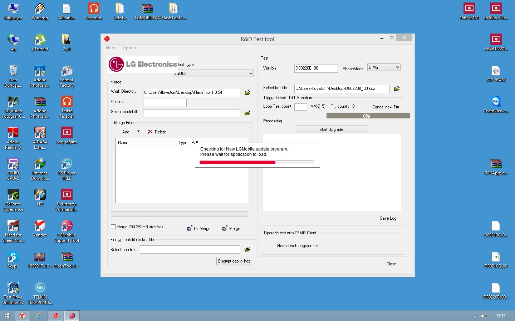Click the empty merge progress bar
This screenshot has width=515, height=321.
click(180, 214)
